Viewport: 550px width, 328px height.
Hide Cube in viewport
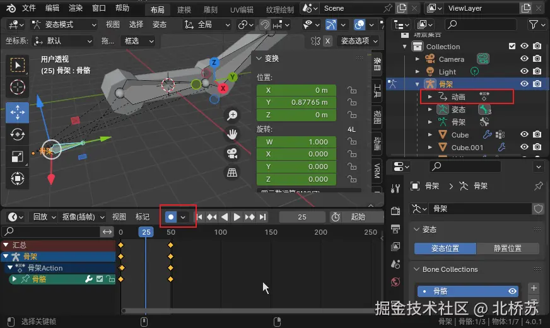point(524,134)
